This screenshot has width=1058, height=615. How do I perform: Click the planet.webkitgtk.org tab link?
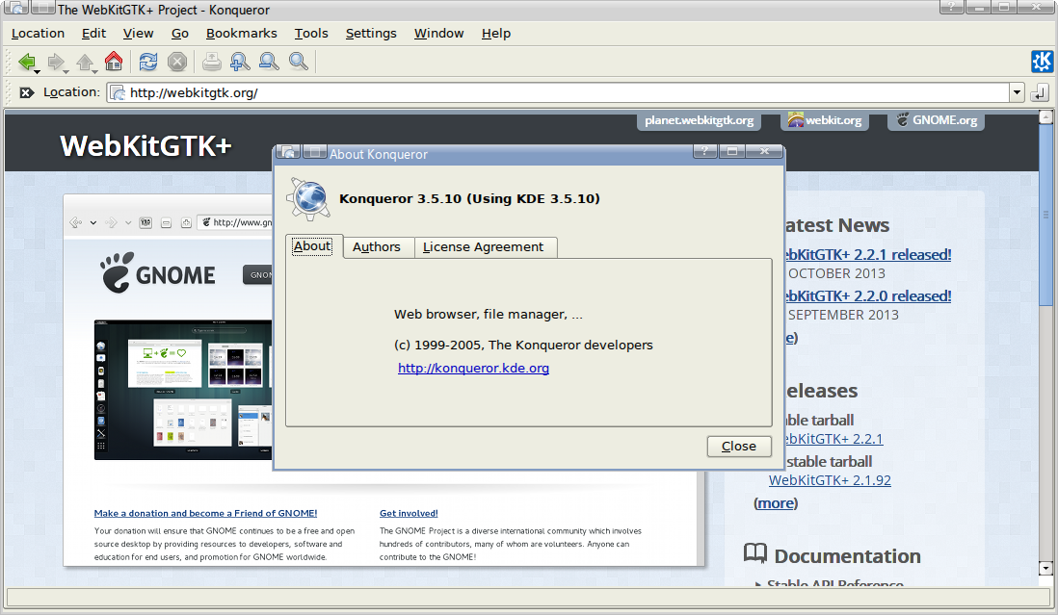[699, 120]
